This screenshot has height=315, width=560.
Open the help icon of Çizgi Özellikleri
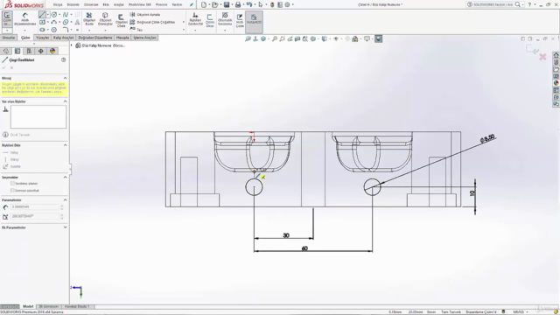pyautogui.click(x=64, y=60)
